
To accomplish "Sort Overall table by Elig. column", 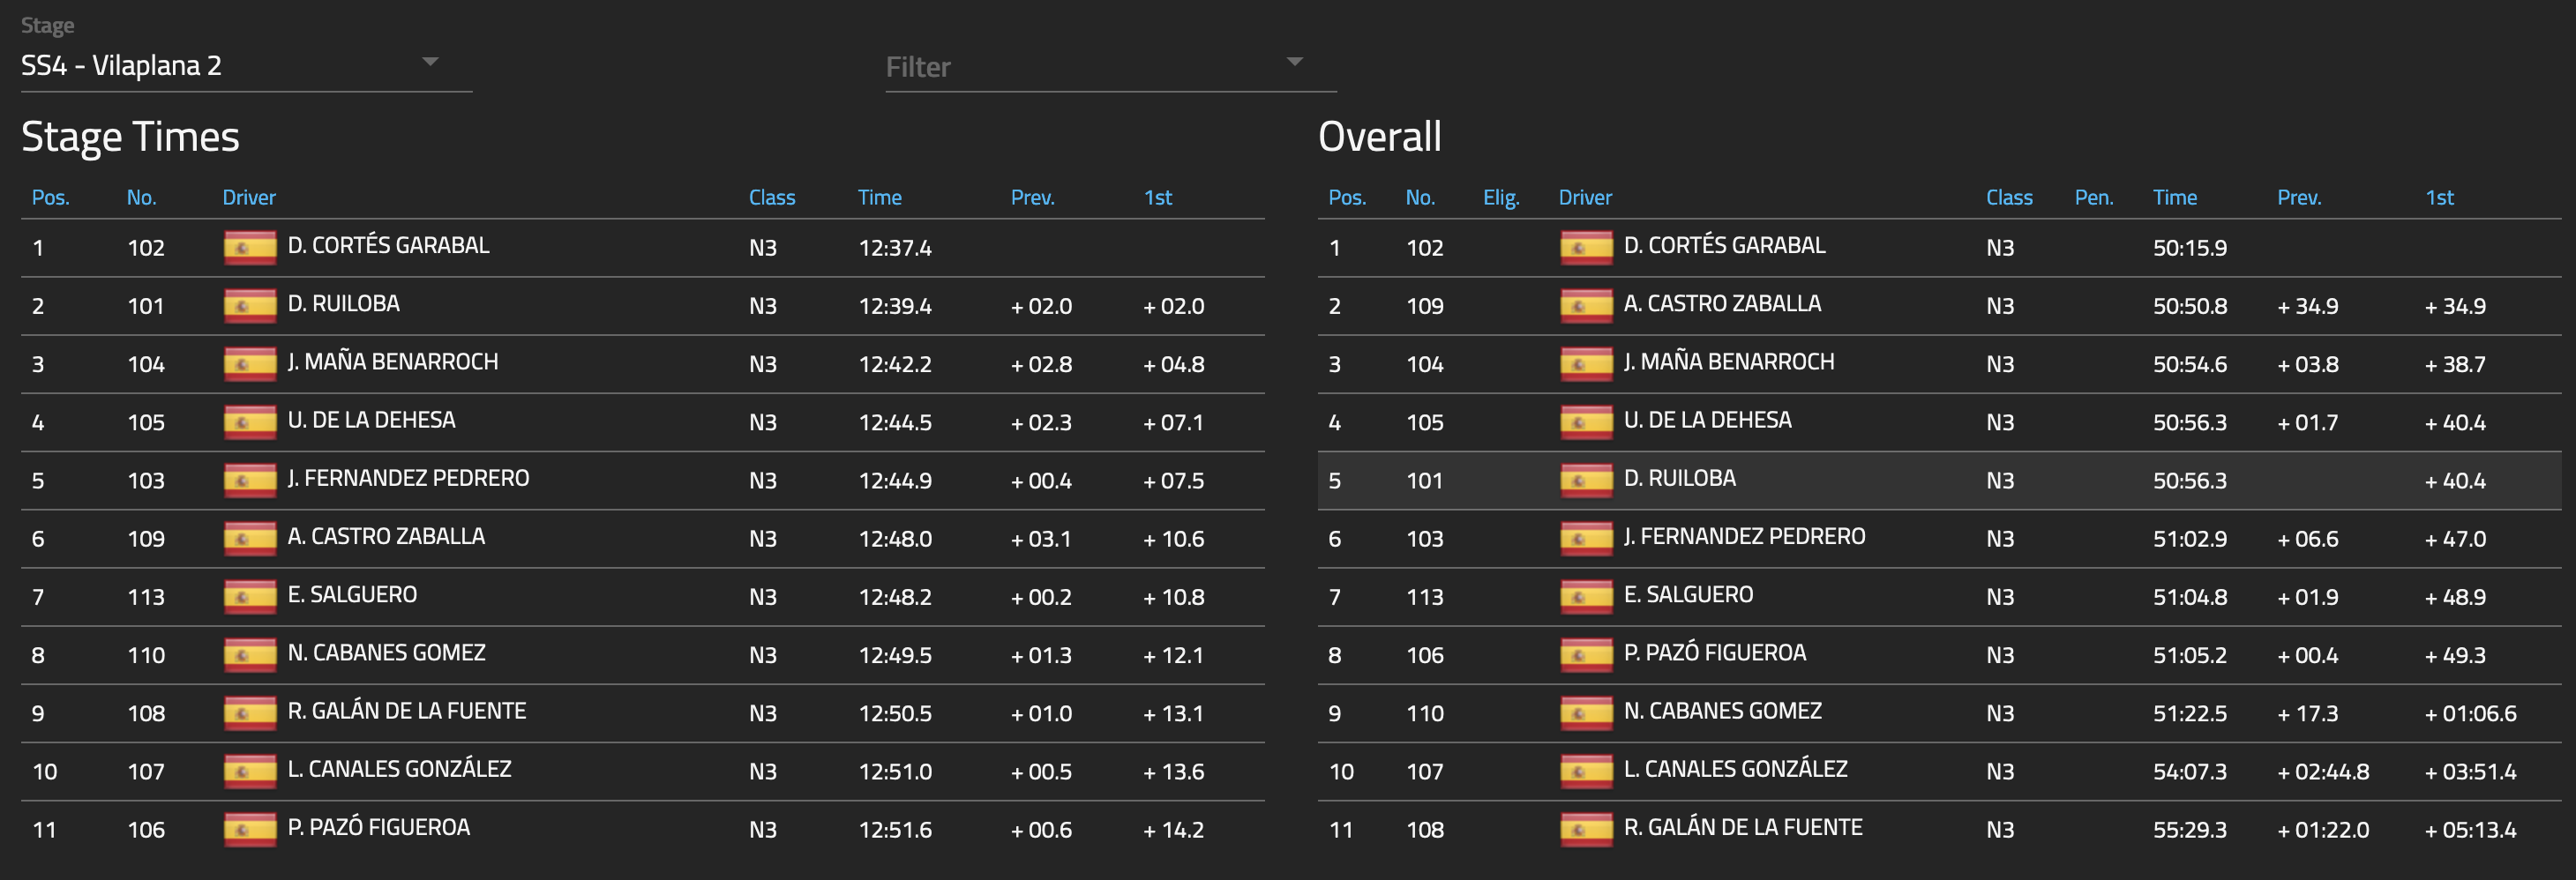I will [x=1501, y=197].
